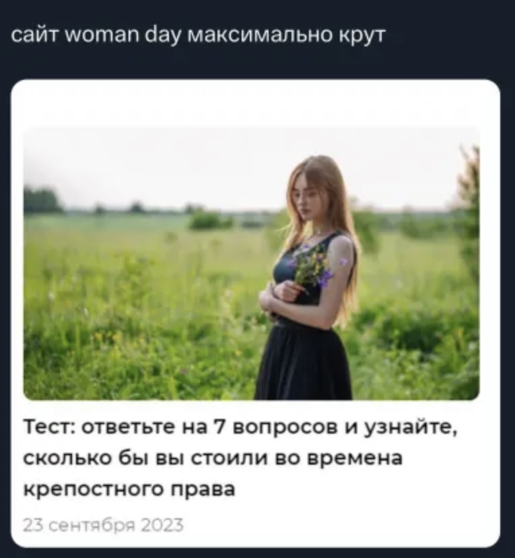The height and width of the screenshot is (558, 515).
Task: Click the black skirt in the photo
Action: (303, 361)
